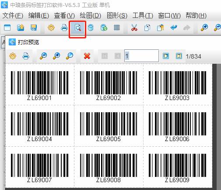The height and width of the screenshot is (190, 221).
Task: Click the Print Preview icon in main toolbar
Action: point(77,28)
